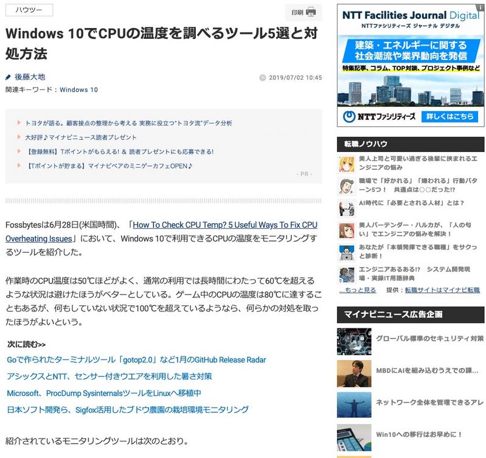Click the 次に読む>> heading
This screenshot has width=486, height=458.
click(27, 344)
